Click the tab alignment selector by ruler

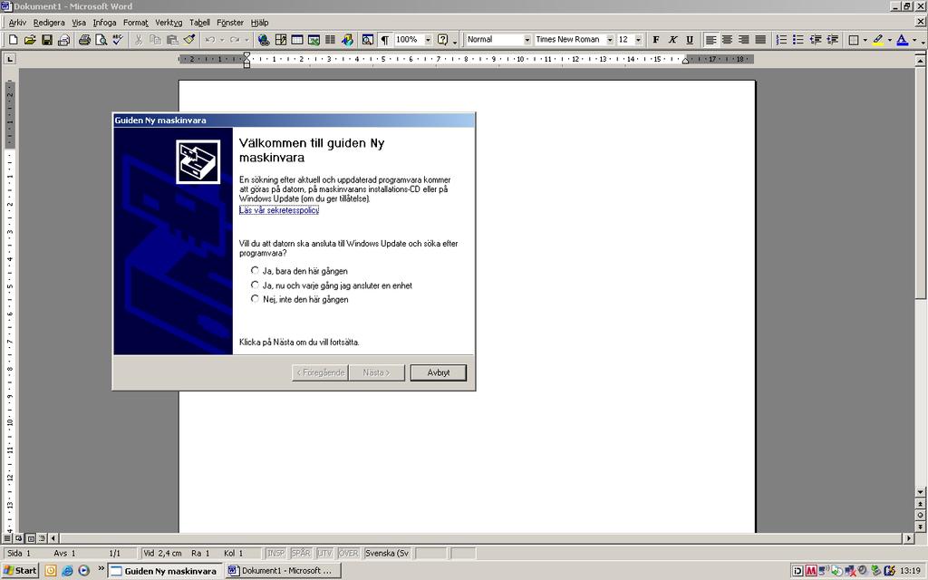click(9, 59)
